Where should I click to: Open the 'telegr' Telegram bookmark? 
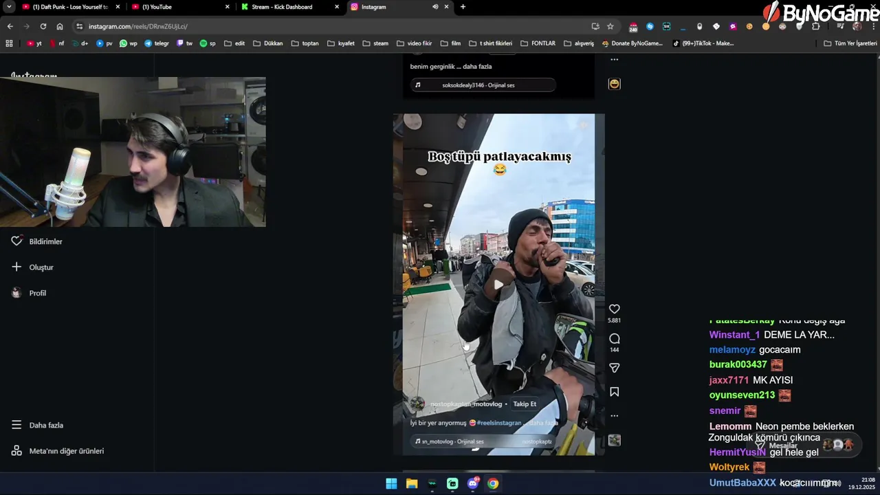pos(157,43)
